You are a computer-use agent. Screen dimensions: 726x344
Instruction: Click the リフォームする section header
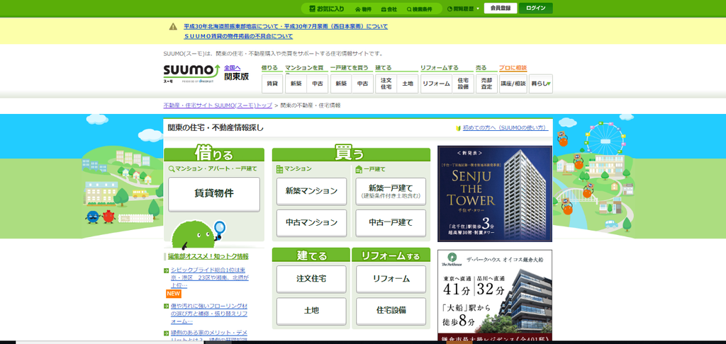[391, 255]
